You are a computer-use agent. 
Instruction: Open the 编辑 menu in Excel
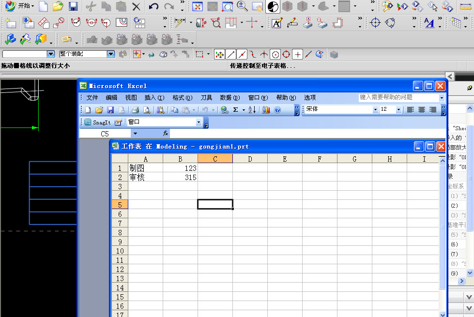click(111, 98)
